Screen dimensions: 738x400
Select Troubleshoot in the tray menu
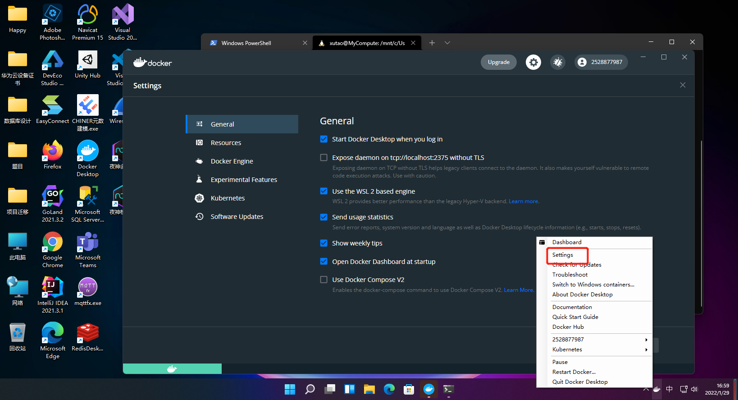594,275
